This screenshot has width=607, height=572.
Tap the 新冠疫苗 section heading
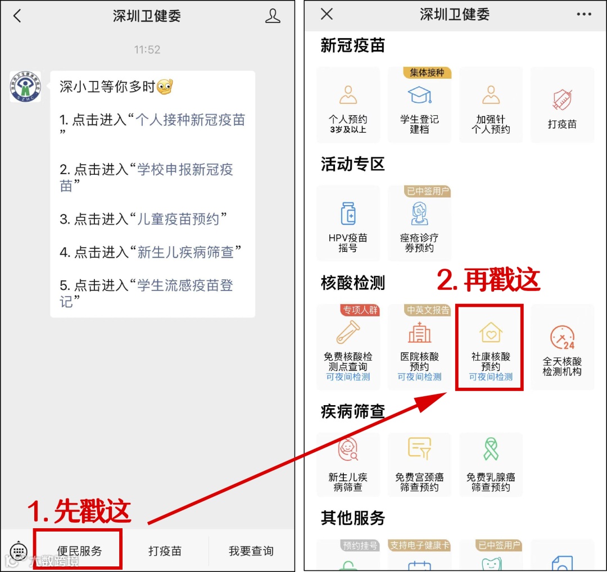(352, 46)
